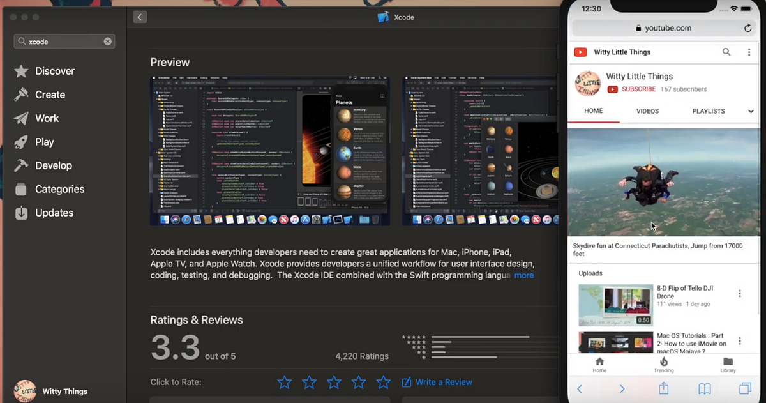The height and width of the screenshot is (403, 766).
Task: Clear the xcode search query
Action: (x=107, y=41)
